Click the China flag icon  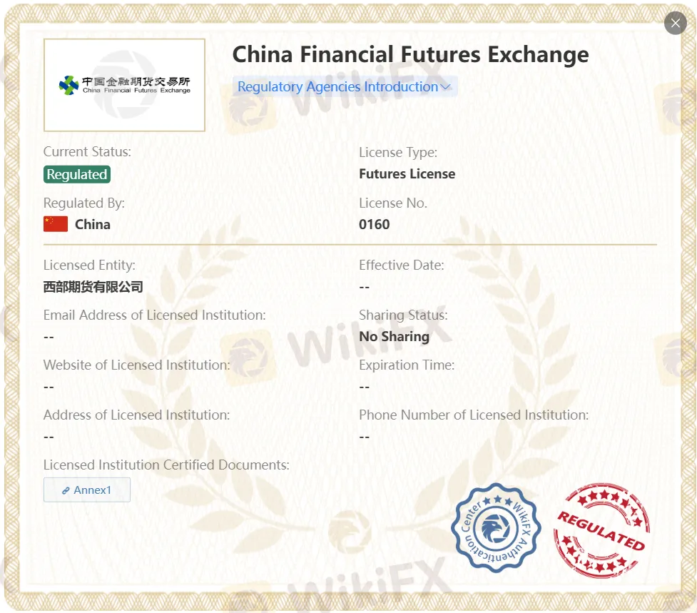coord(56,224)
